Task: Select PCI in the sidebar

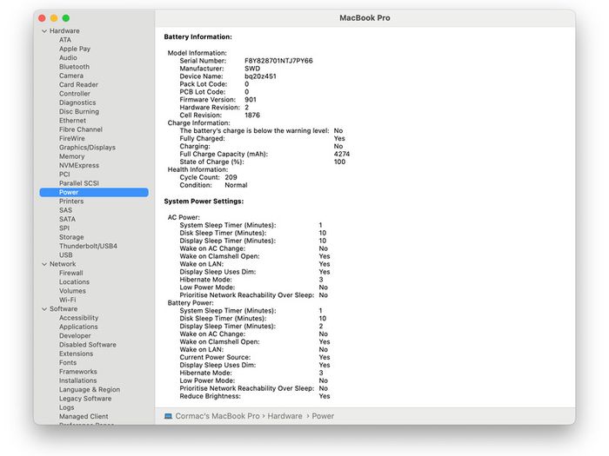Action: (64, 175)
